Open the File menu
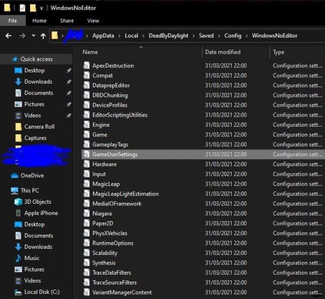 [x=13, y=21]
